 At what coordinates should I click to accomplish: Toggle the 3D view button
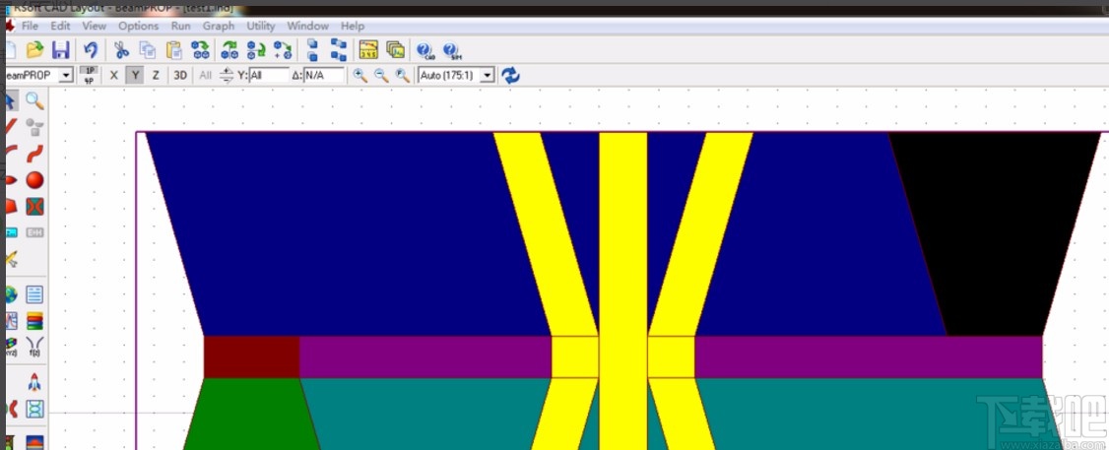tap(180, 75)
